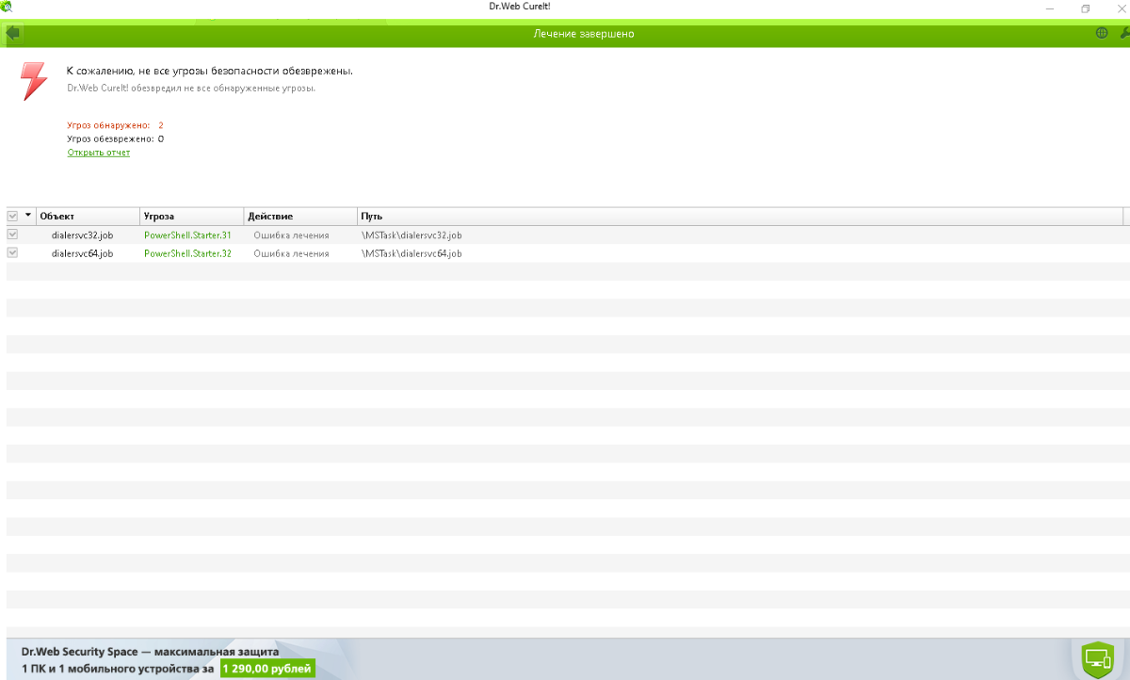Restore down the Dr.Web CureIt! window
The height and width of the screenshot is (680, 1130).
point(1085,8)
